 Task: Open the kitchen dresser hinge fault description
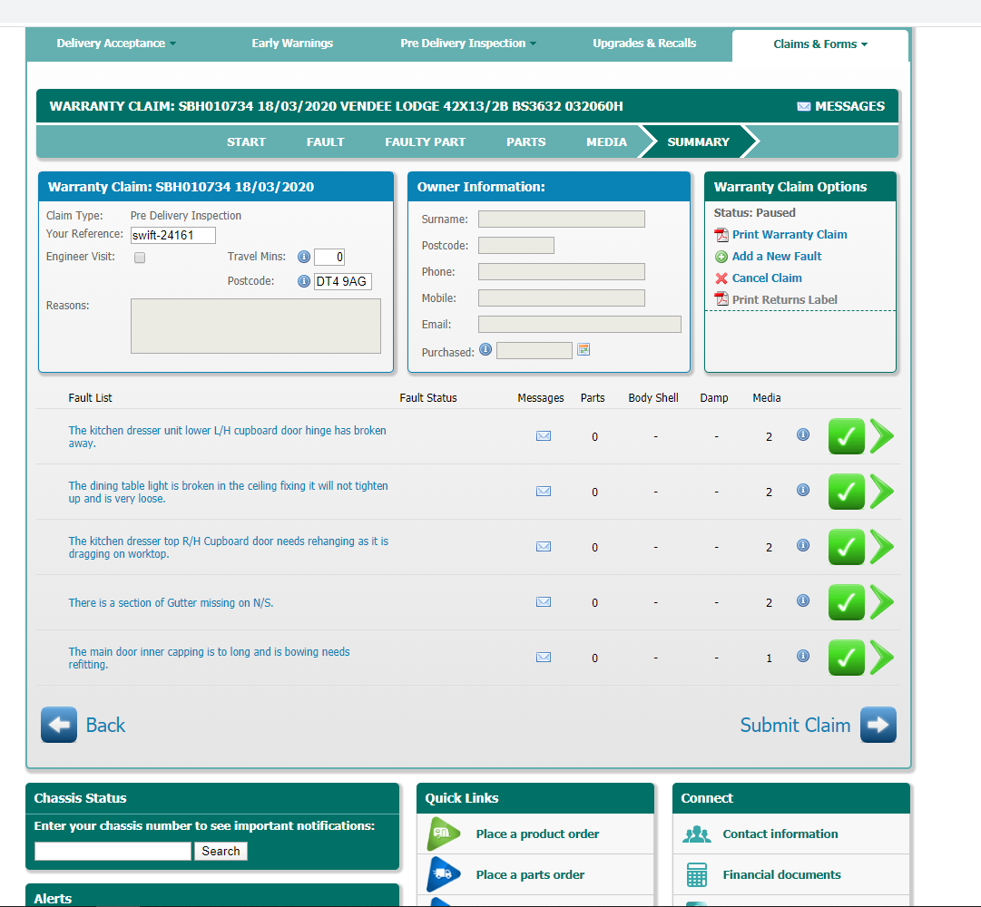(x=227, y=437)
